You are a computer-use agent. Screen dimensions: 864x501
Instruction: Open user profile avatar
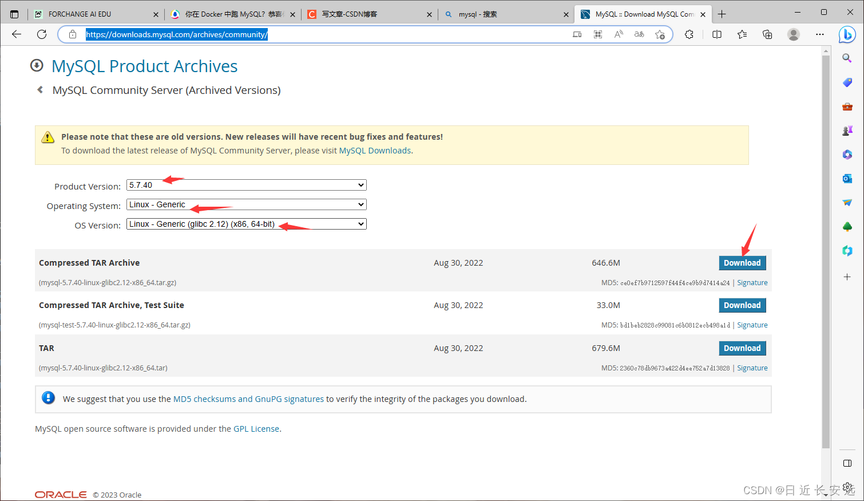pos(794,34)
